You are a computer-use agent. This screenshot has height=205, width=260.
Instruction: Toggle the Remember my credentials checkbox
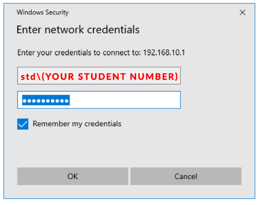click(23, 124)
